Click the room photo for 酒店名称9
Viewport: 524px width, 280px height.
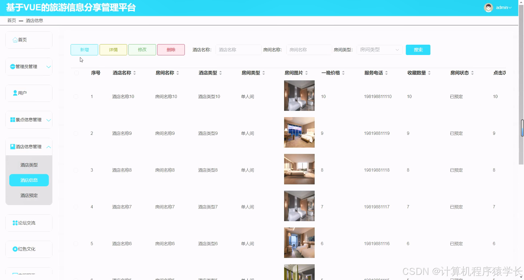coord(299,132)
